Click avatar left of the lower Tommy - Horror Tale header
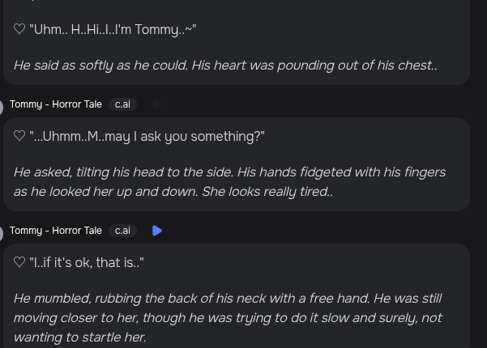The height and width of the screenshot is (348, 487). [2, 233]
